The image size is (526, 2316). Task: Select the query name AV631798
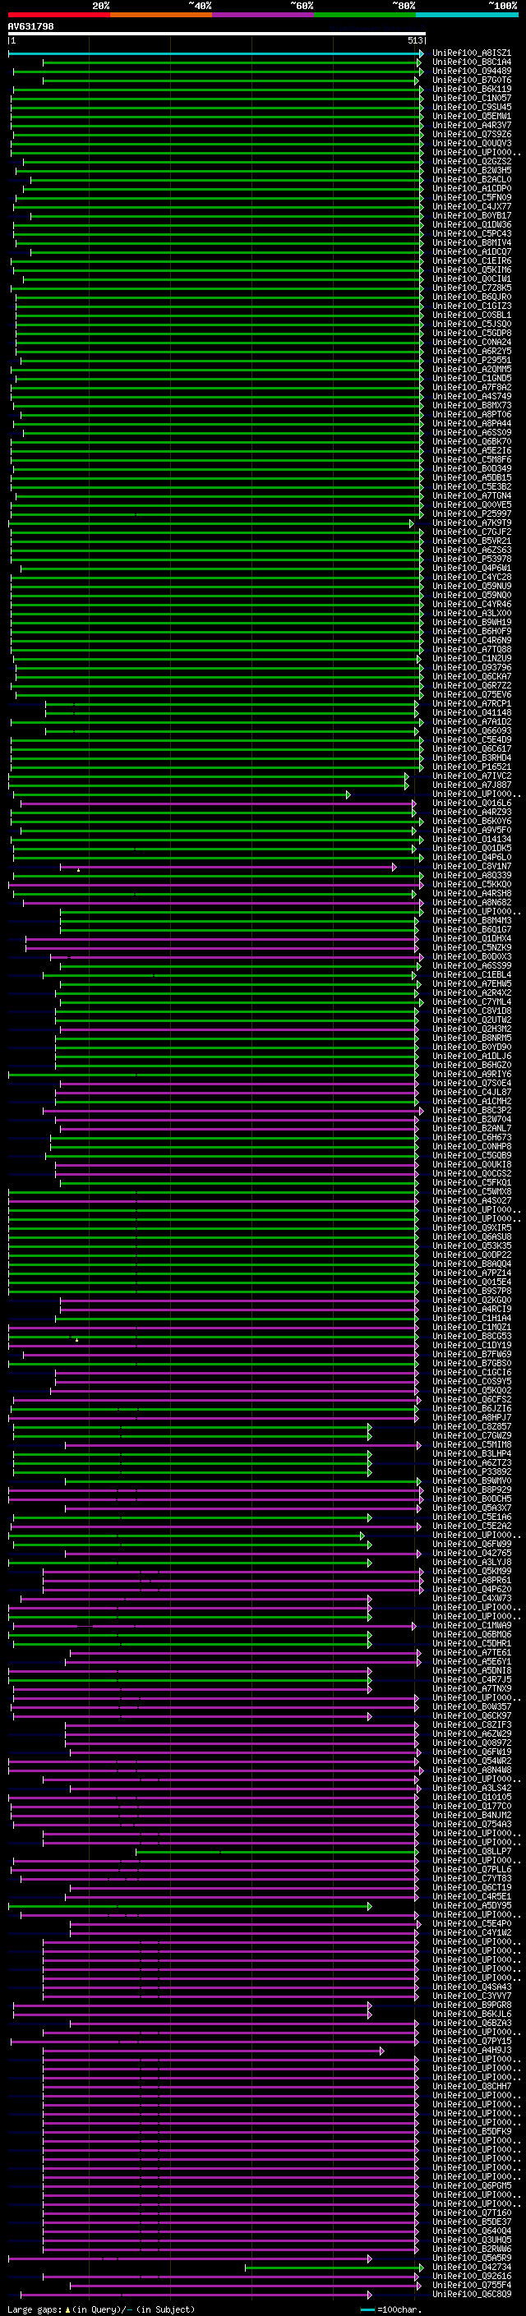(x=30, y=27)
